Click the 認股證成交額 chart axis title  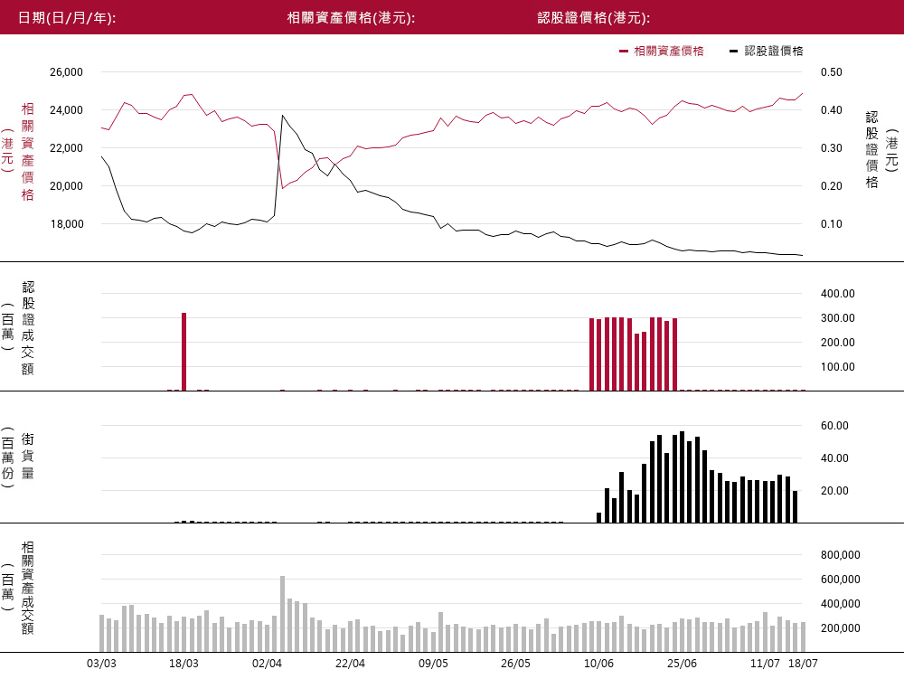point(28,327)
